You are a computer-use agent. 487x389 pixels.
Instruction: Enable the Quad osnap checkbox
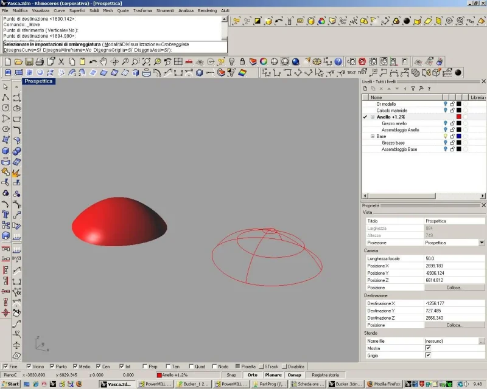(x=191, y=367)
